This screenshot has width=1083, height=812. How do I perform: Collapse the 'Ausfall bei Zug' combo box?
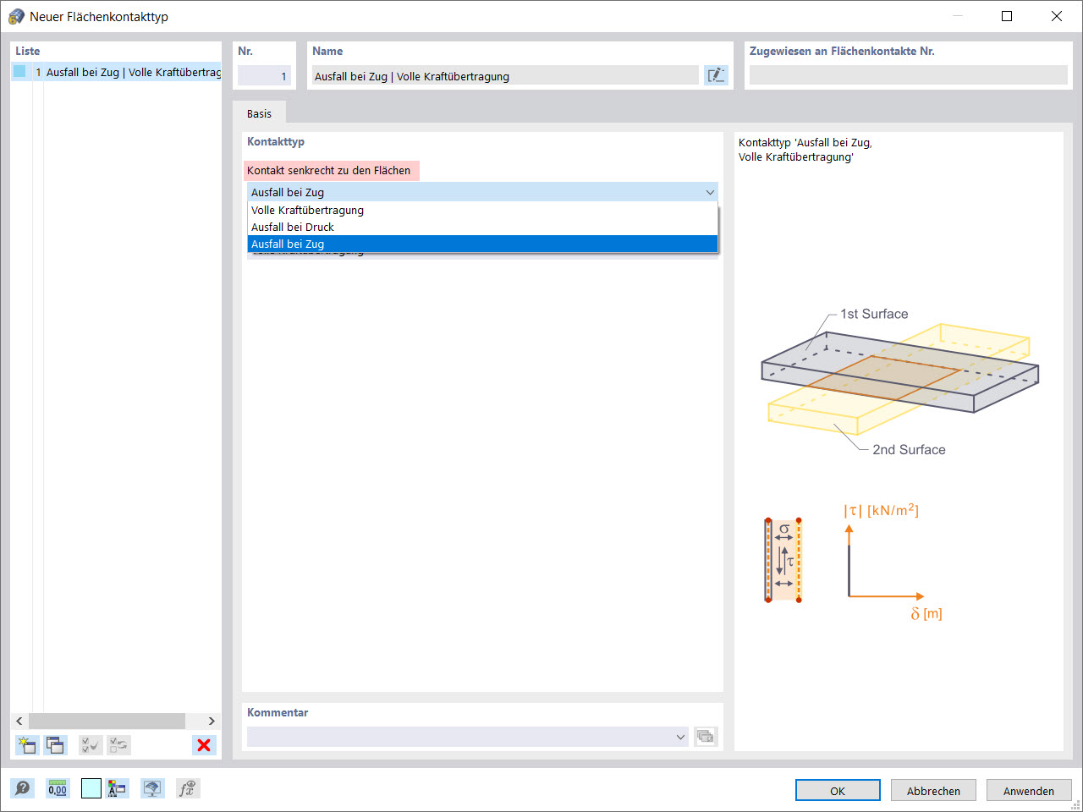pyautogui.click(x=710, y=192)
